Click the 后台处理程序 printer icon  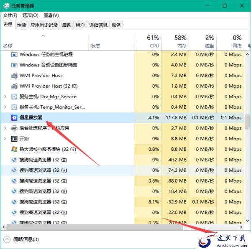tap(14, 128)
